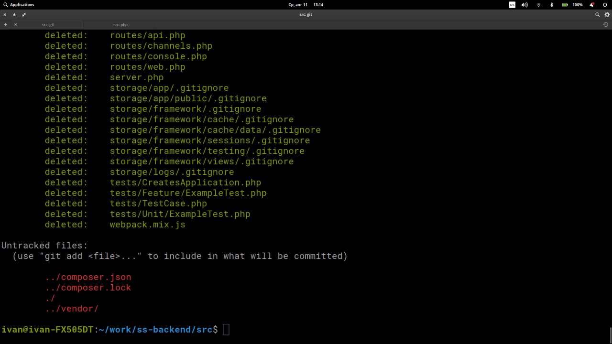Click the download arrow icon in terminal header
612x344 pixels.
pos(14,15)
